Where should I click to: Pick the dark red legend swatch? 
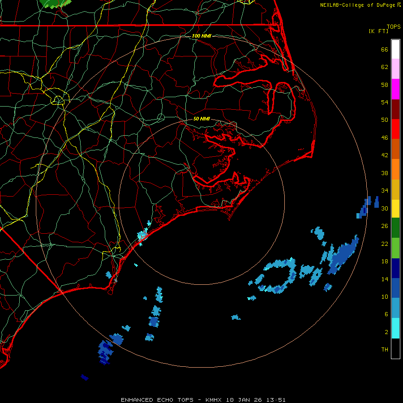pyautogui.click(x=395, y=109)
